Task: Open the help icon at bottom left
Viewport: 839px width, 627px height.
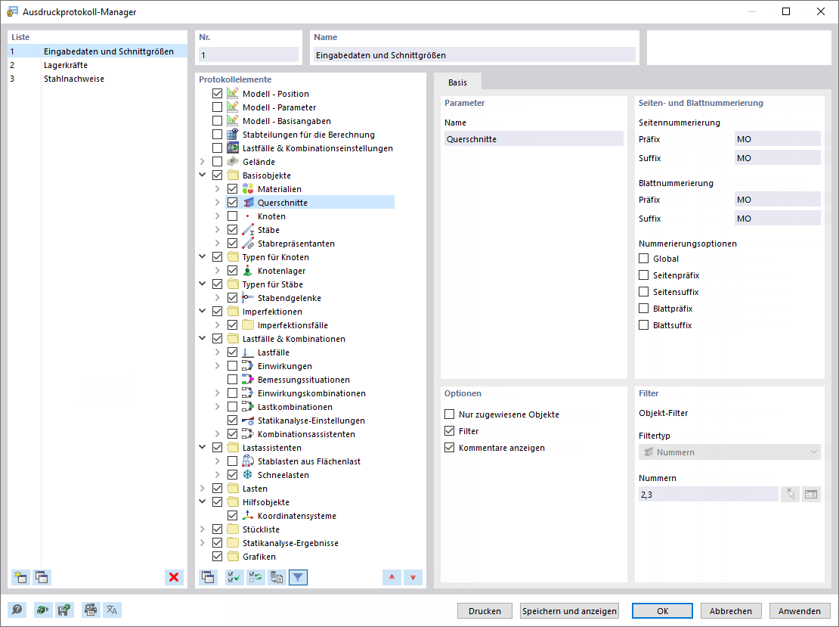Action: (x=17, y=610)
